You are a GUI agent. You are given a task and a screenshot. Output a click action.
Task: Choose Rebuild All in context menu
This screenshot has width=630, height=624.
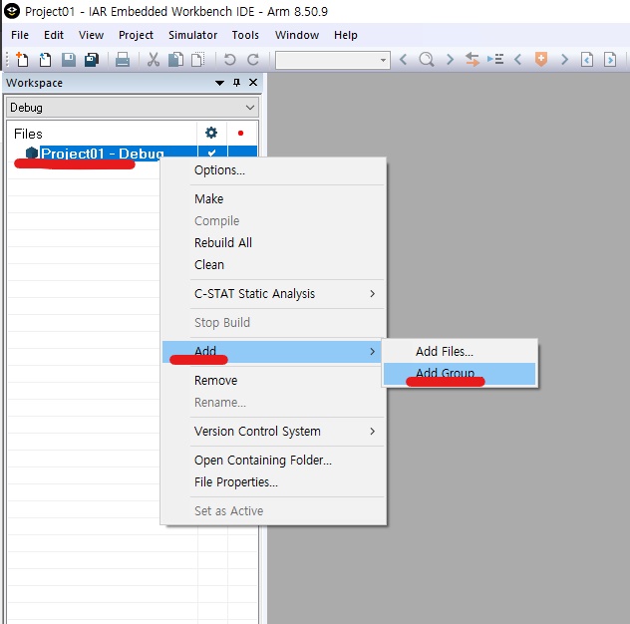point(273,242)
